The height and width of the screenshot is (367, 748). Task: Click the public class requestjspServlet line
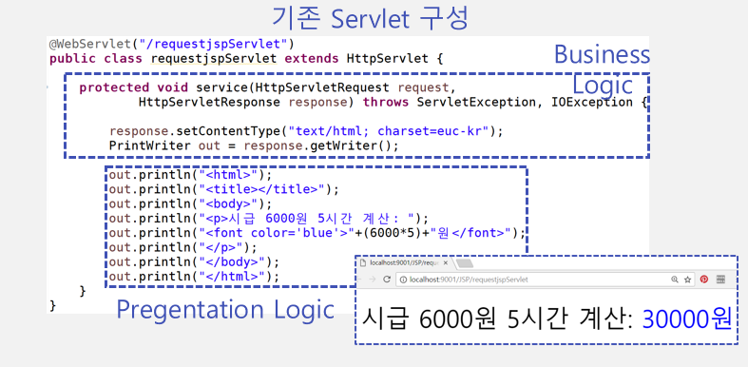coord(246,59)
